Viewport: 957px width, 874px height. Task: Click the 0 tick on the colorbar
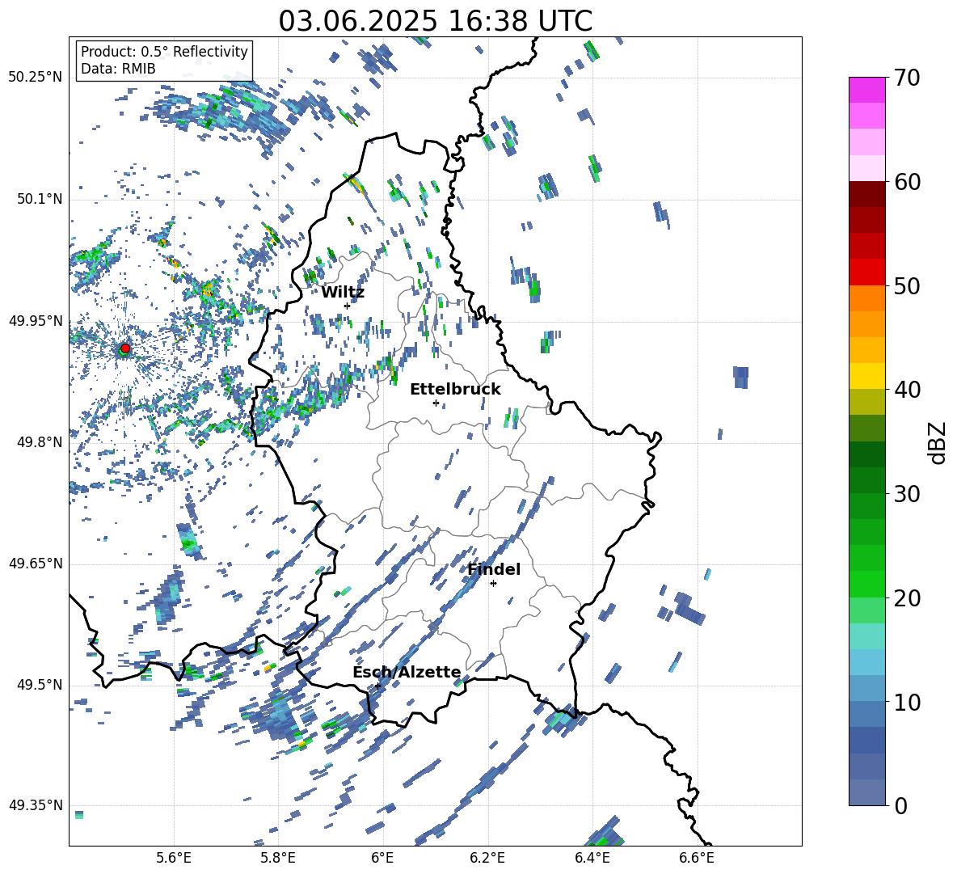click(x=900, y=805)
